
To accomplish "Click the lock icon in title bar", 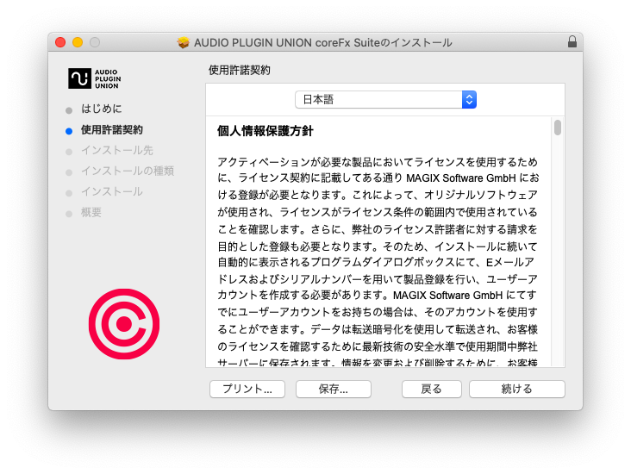I will (572, 42).
